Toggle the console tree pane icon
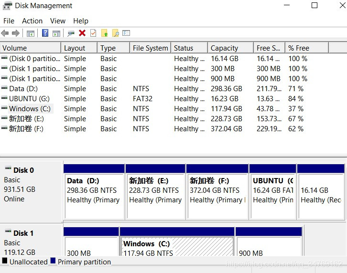Image resolution: width=347 pixels, height=273 pixels. click(31, 33)
